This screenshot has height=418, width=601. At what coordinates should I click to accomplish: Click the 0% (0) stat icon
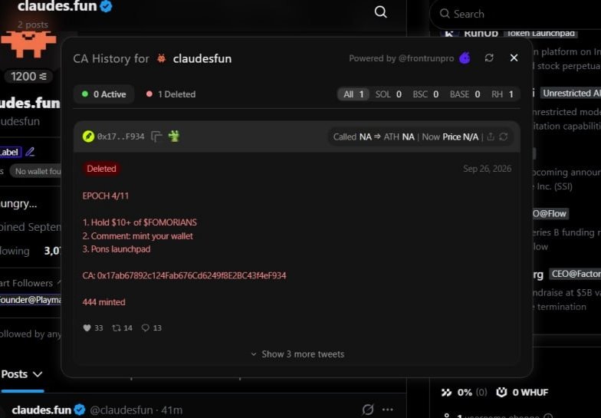pos(446,393)
